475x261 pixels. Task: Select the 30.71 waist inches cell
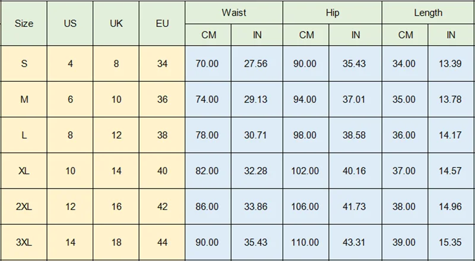coord(256,135)
